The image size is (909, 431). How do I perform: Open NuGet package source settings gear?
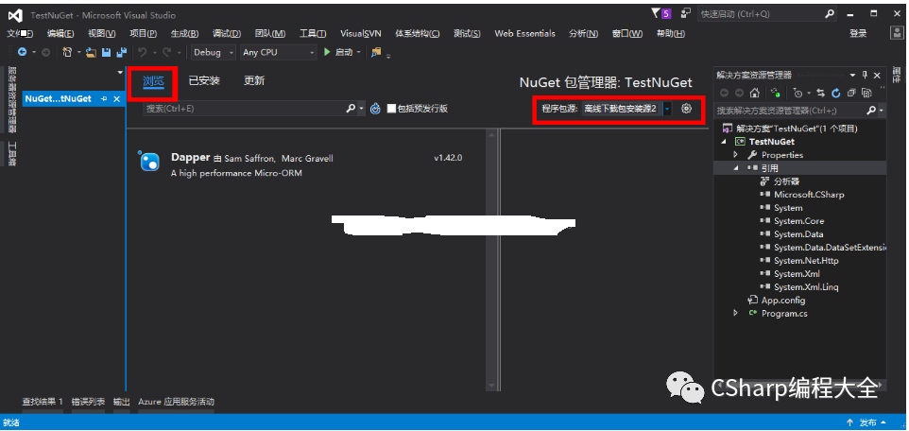(686, 109)
